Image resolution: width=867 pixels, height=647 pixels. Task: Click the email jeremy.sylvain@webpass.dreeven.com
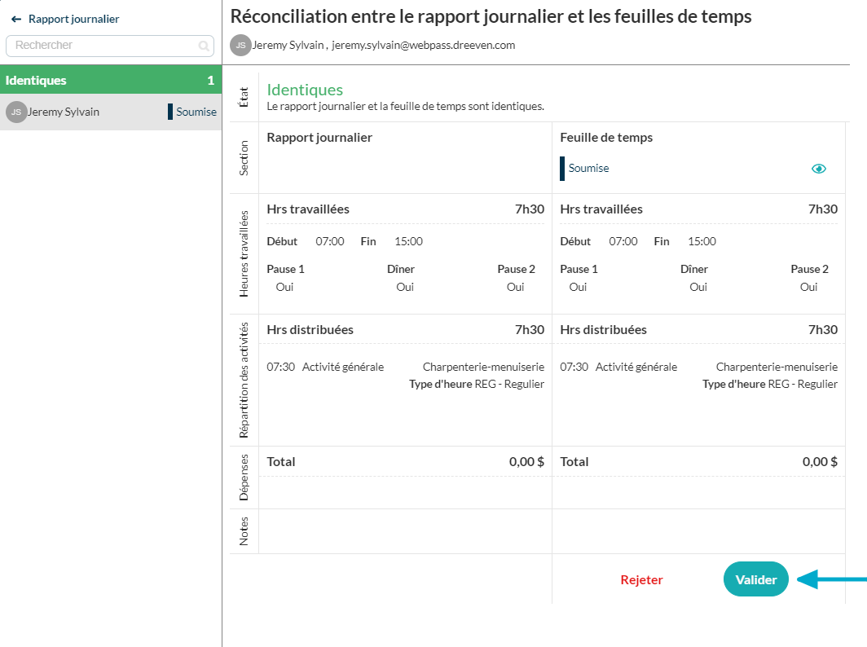coord(423,46)
